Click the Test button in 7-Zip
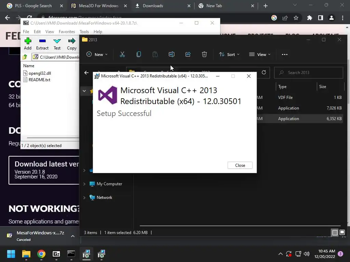 [x=57, y=44]
